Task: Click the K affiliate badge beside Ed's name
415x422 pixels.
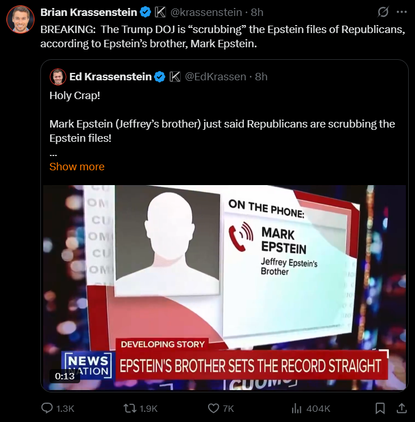Action: pos(175,77)
